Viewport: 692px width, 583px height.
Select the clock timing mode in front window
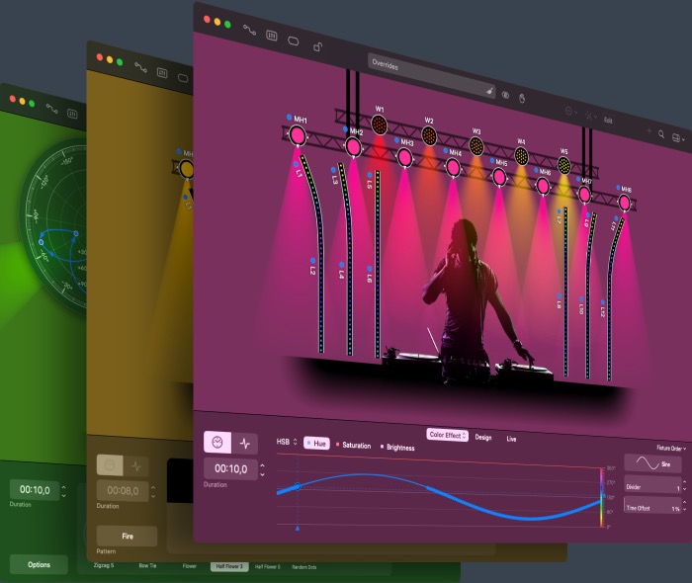click(x=217, y=442)
